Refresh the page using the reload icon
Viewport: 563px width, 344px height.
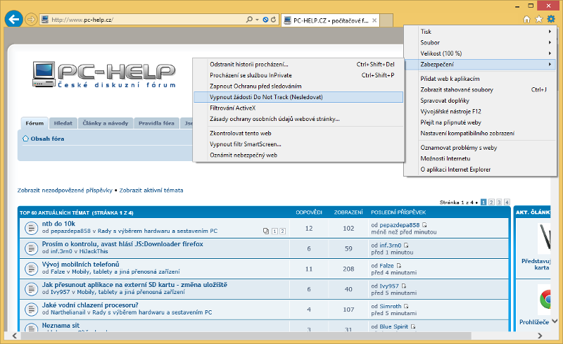click(272, 20)
